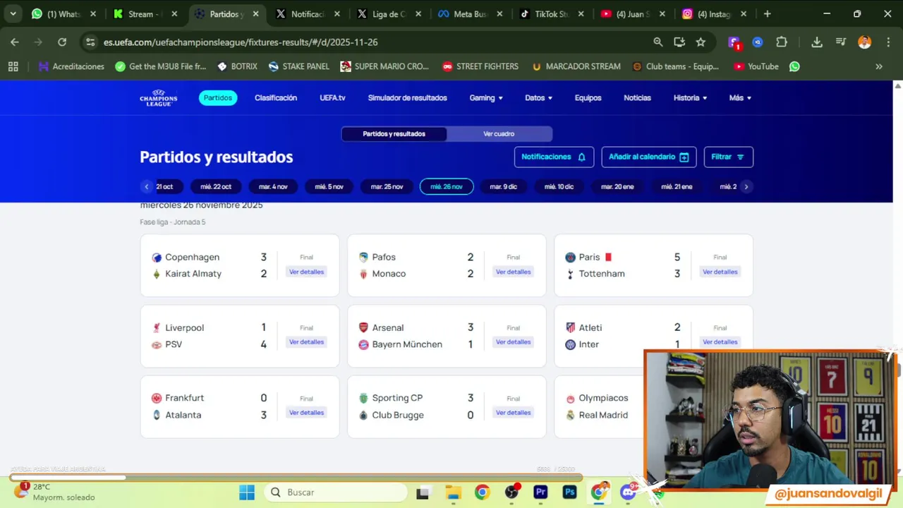903x508 pixels.
Task: Open the Chrome profile avatar
Action: tap(864, 42)
